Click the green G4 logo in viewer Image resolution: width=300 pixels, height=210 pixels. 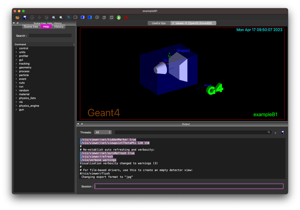pyautogui.click(x=215, y=89)
